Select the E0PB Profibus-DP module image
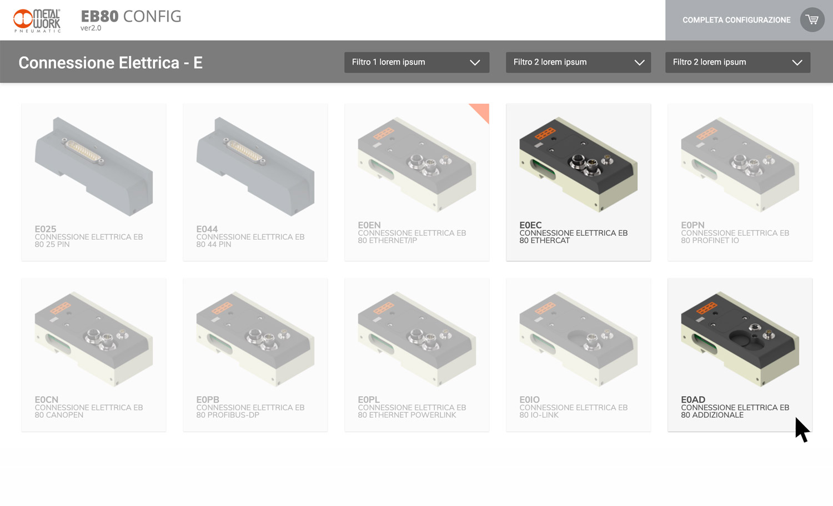 255,339
